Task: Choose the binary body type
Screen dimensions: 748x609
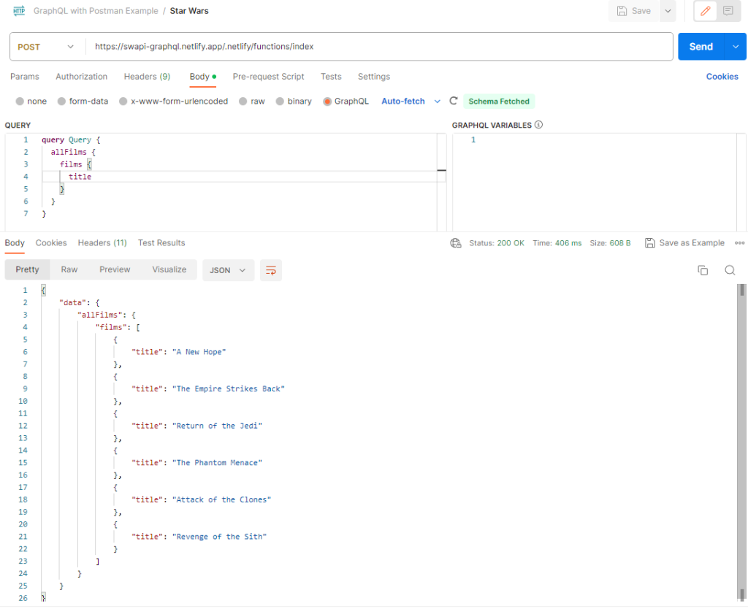Action: (280, 101)
